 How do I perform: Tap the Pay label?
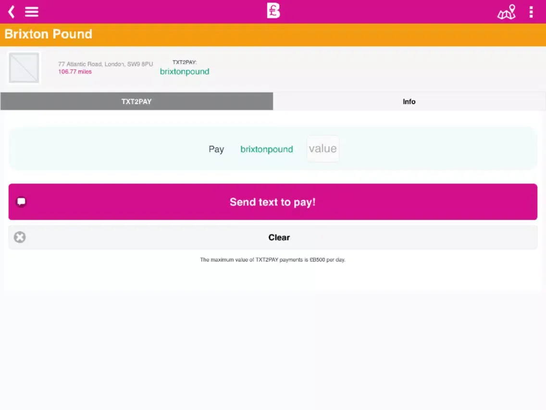(216, 149)
